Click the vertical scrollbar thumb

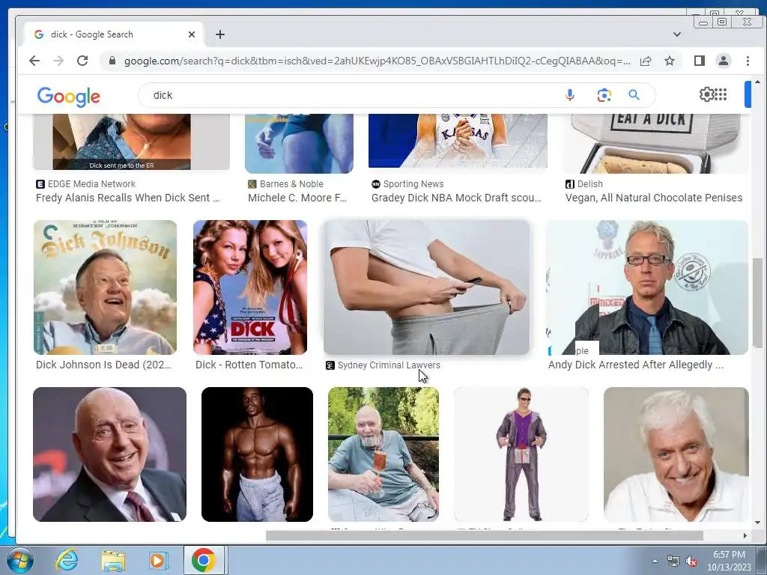click(x=757, y=302)
